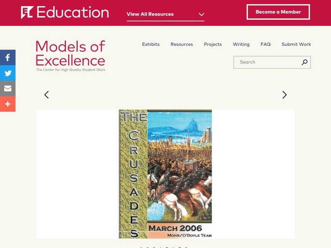The height and width of the screenshot is (248, 331).
Task: Expand the View All Resources dropdown
Action: (x=150, y=14)
